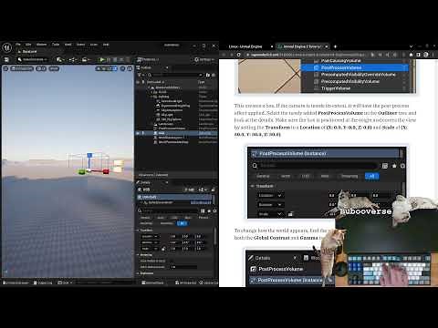Select the General filter in Details
Viewport: 438px width, 328px height.
[x=145, y=218]
